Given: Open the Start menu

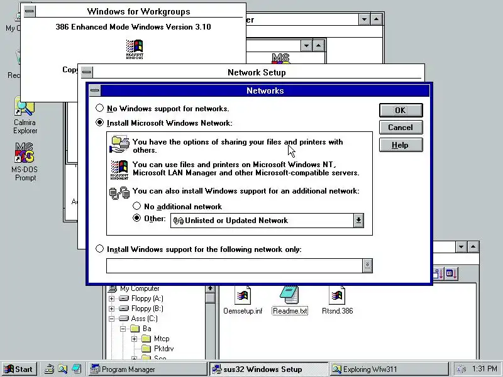Looking at the screenshot, I should click(19, 369).
